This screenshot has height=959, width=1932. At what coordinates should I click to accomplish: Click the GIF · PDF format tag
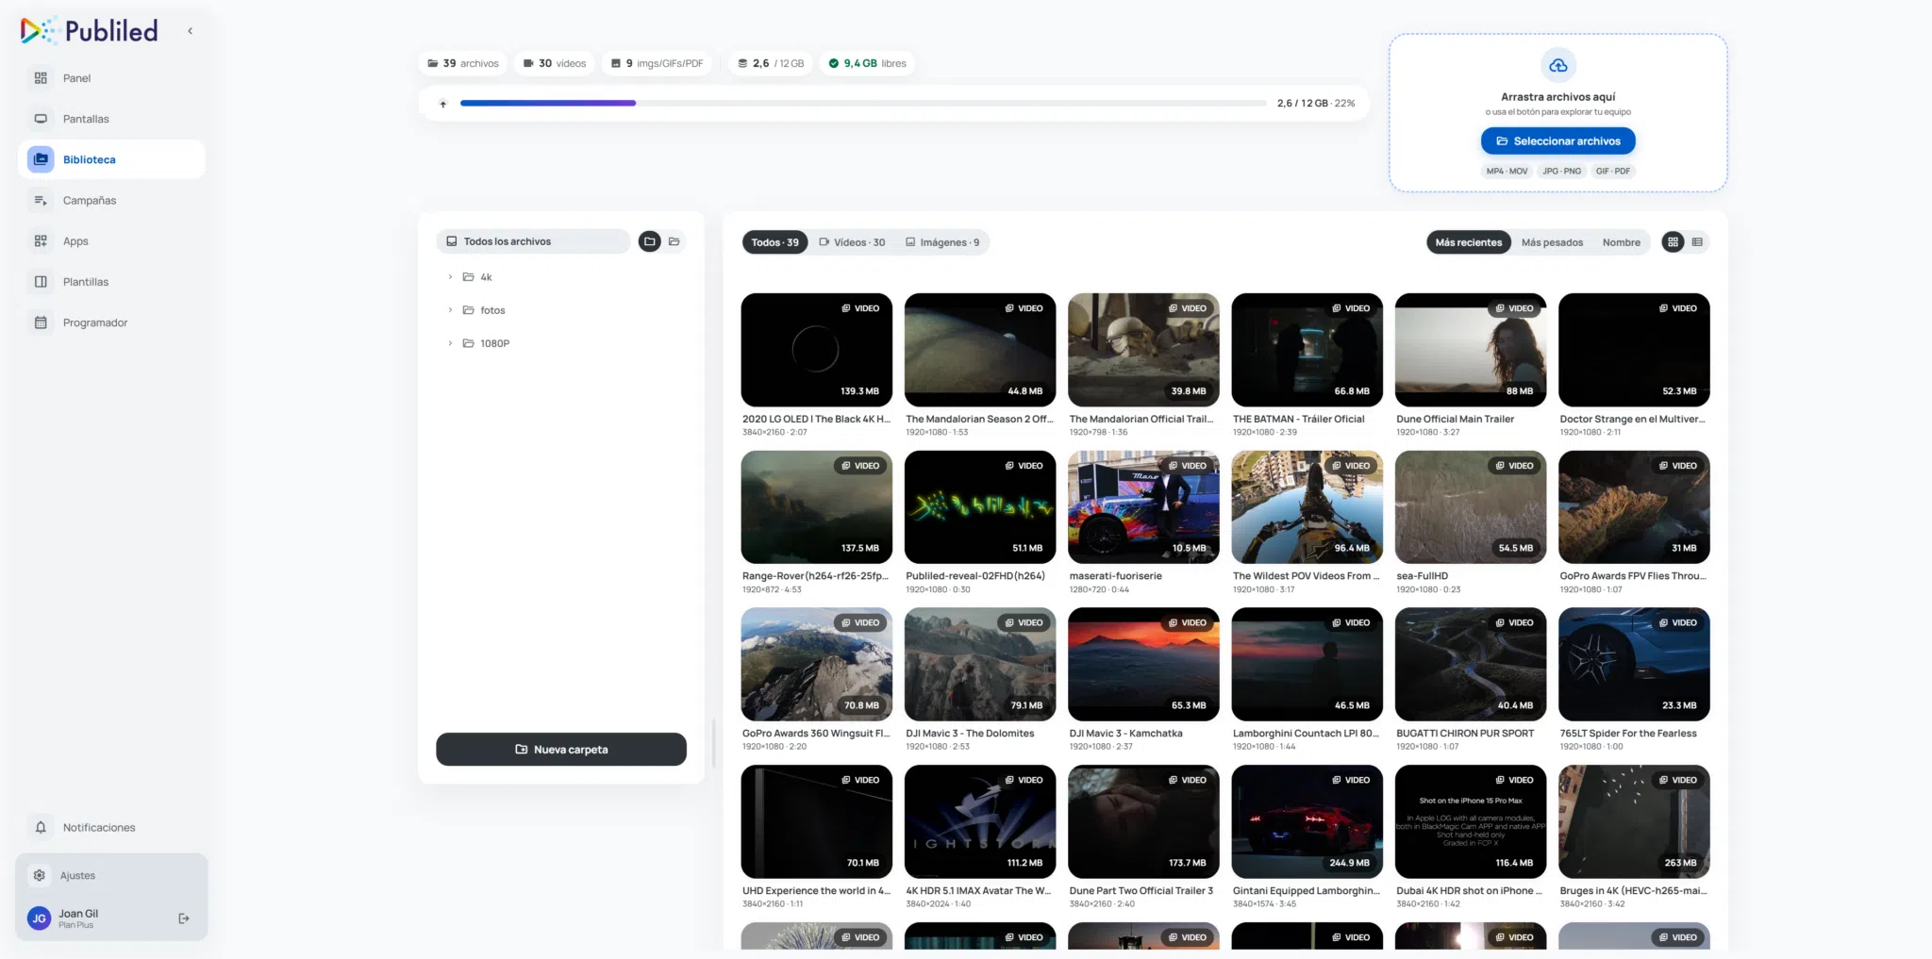coord(1613,172)
